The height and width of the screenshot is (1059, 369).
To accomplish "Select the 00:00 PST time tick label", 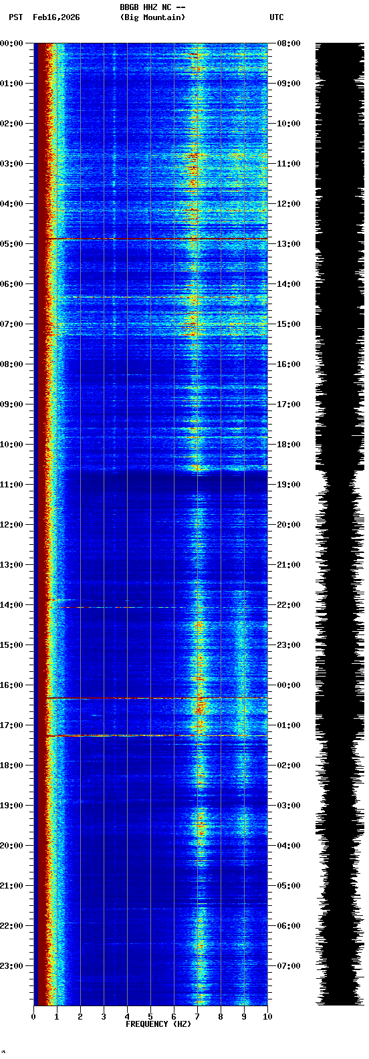I will [11, 43].
